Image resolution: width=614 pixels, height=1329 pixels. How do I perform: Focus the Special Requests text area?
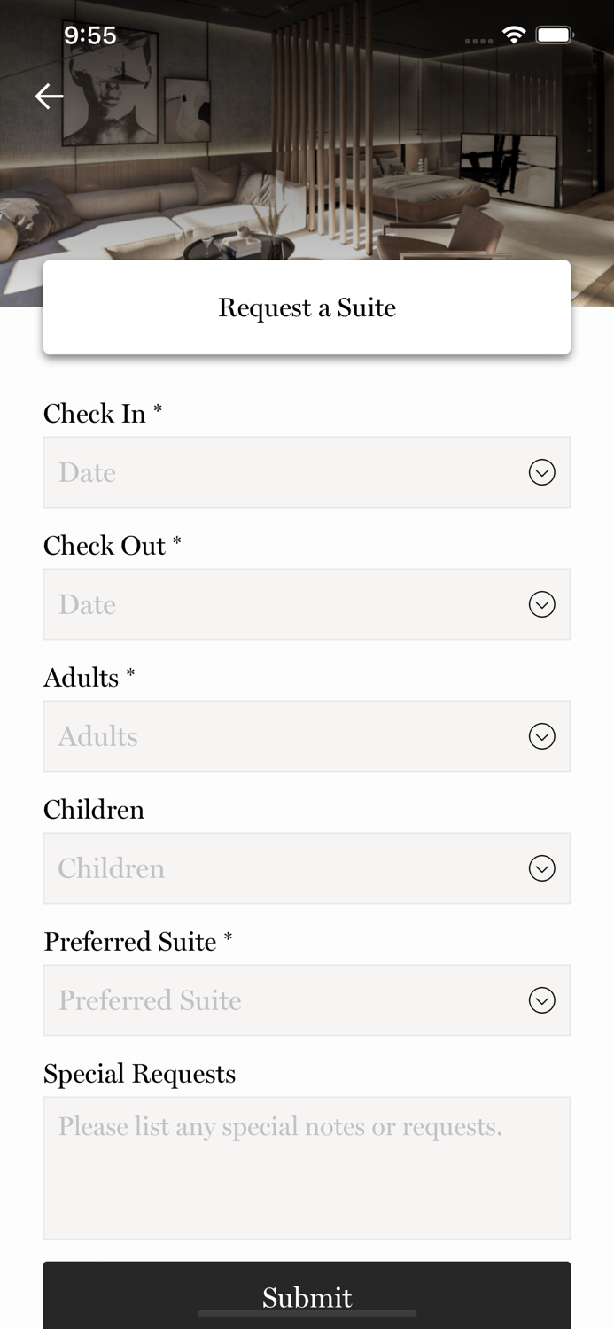[x=307, y=1168]
